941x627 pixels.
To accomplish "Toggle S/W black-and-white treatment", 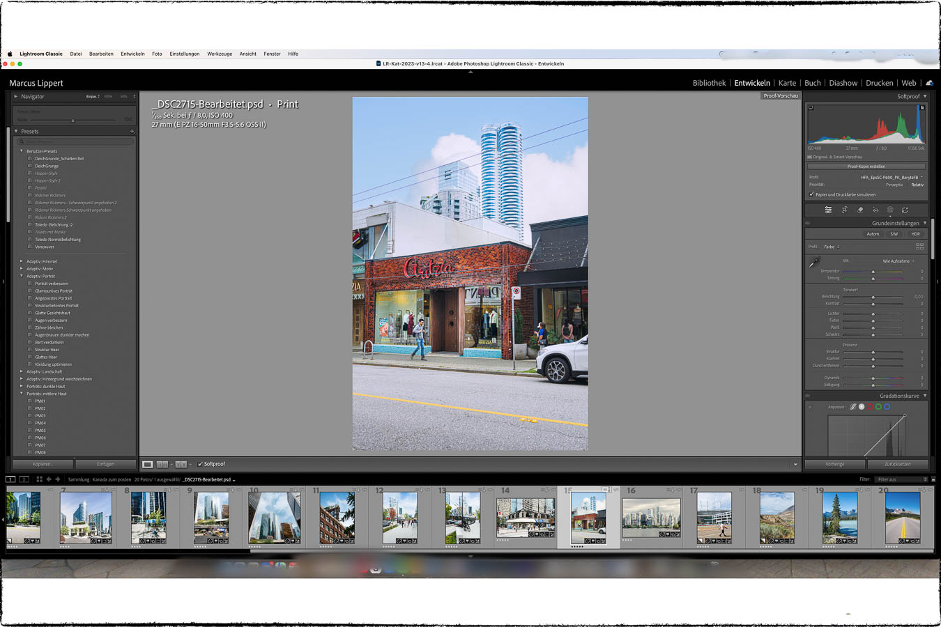I will tap(894, 233).
